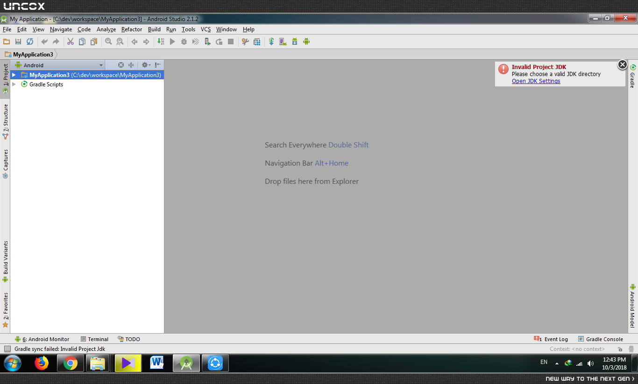Click the MyApplication3 breadcrumb
638x384 pixels.
[x=29, y=55]
